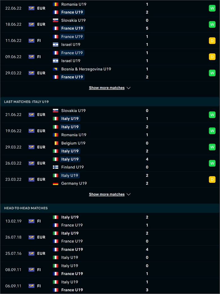Click the yellow D badge on 11.06.22 match
This screenshot has height=294, width=220.
pos(212,41)
